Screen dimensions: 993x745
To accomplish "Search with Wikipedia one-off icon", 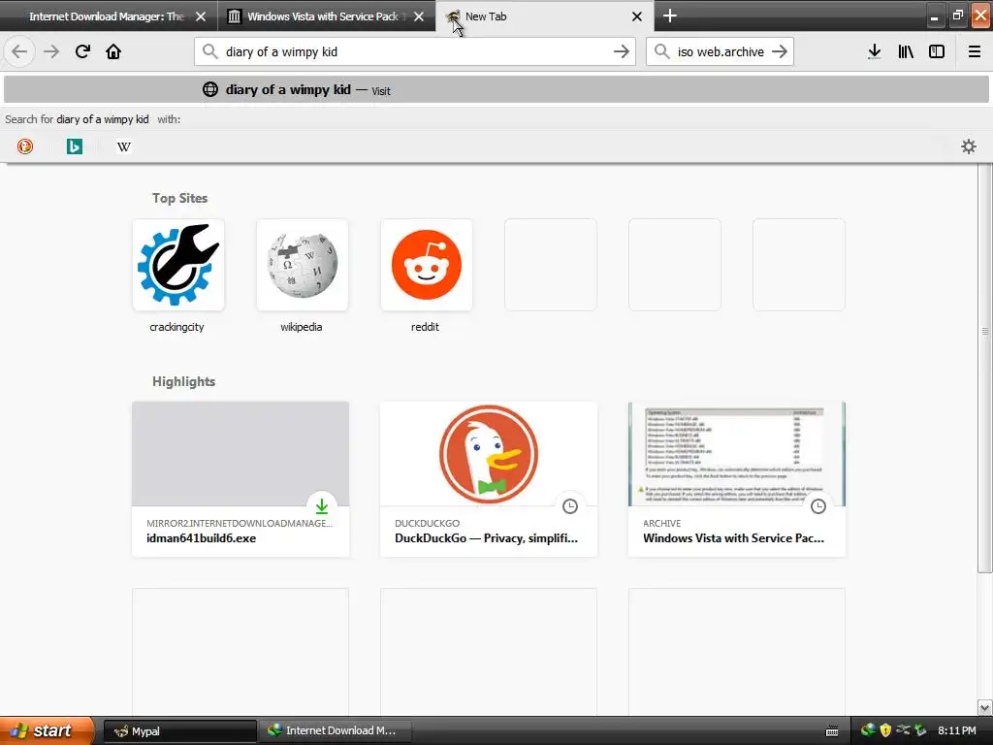I will (124, 146).
